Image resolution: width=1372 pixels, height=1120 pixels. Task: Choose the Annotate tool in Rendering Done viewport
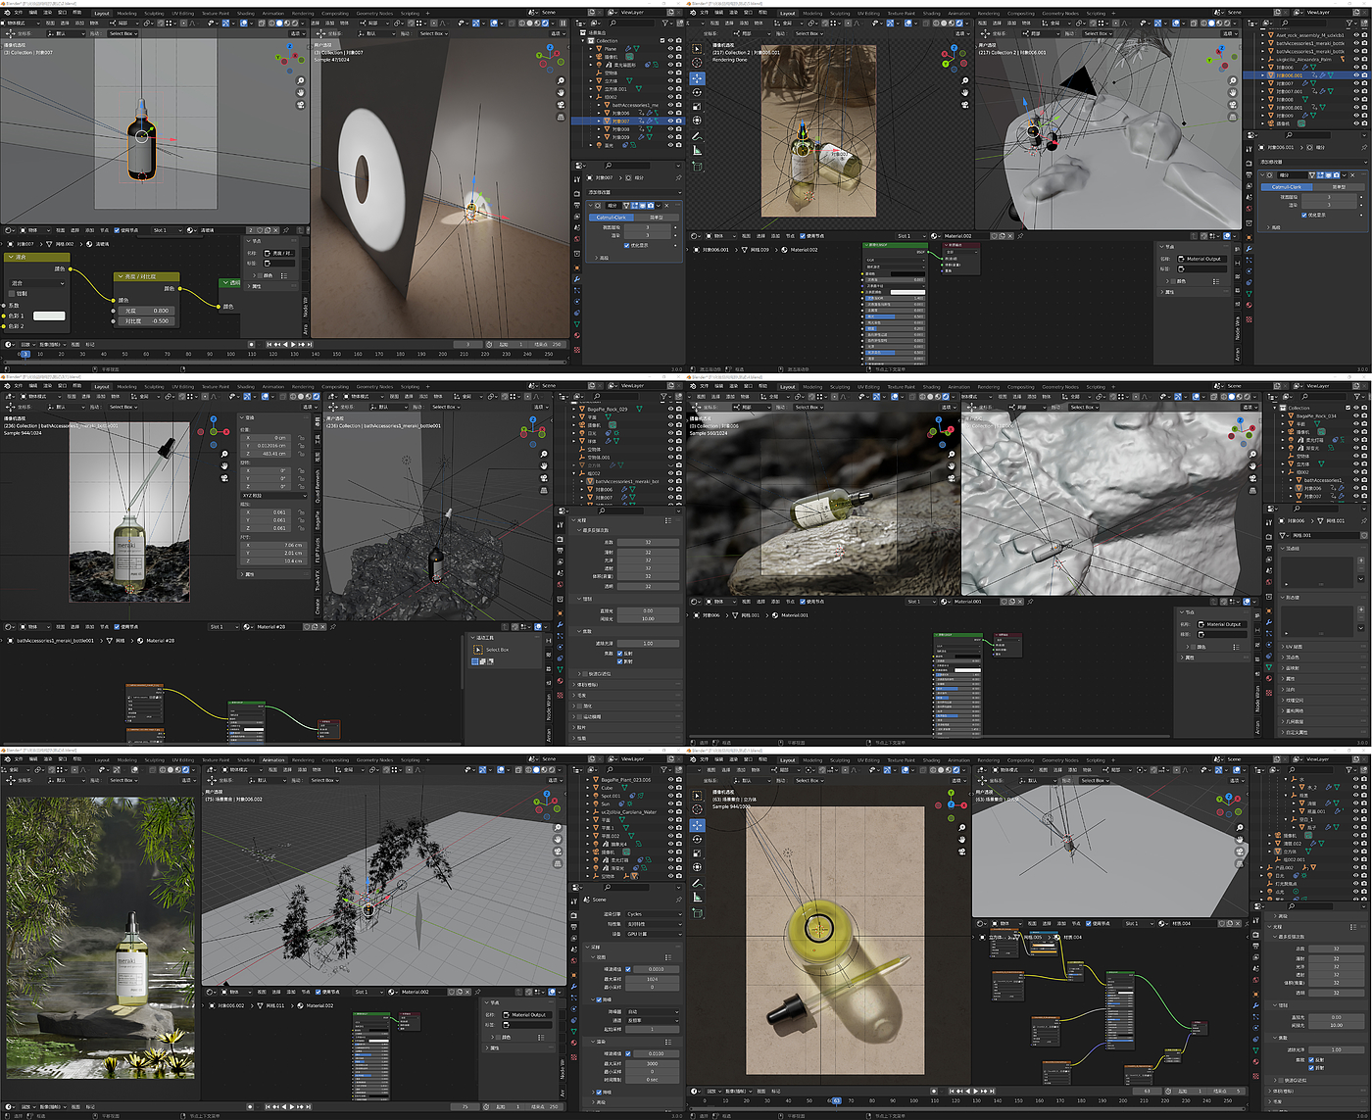pyautogui.click(x=697, y=135)
